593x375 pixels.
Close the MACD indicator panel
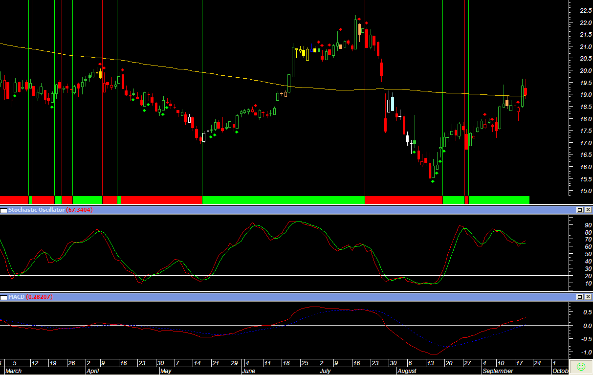(588, 297)
